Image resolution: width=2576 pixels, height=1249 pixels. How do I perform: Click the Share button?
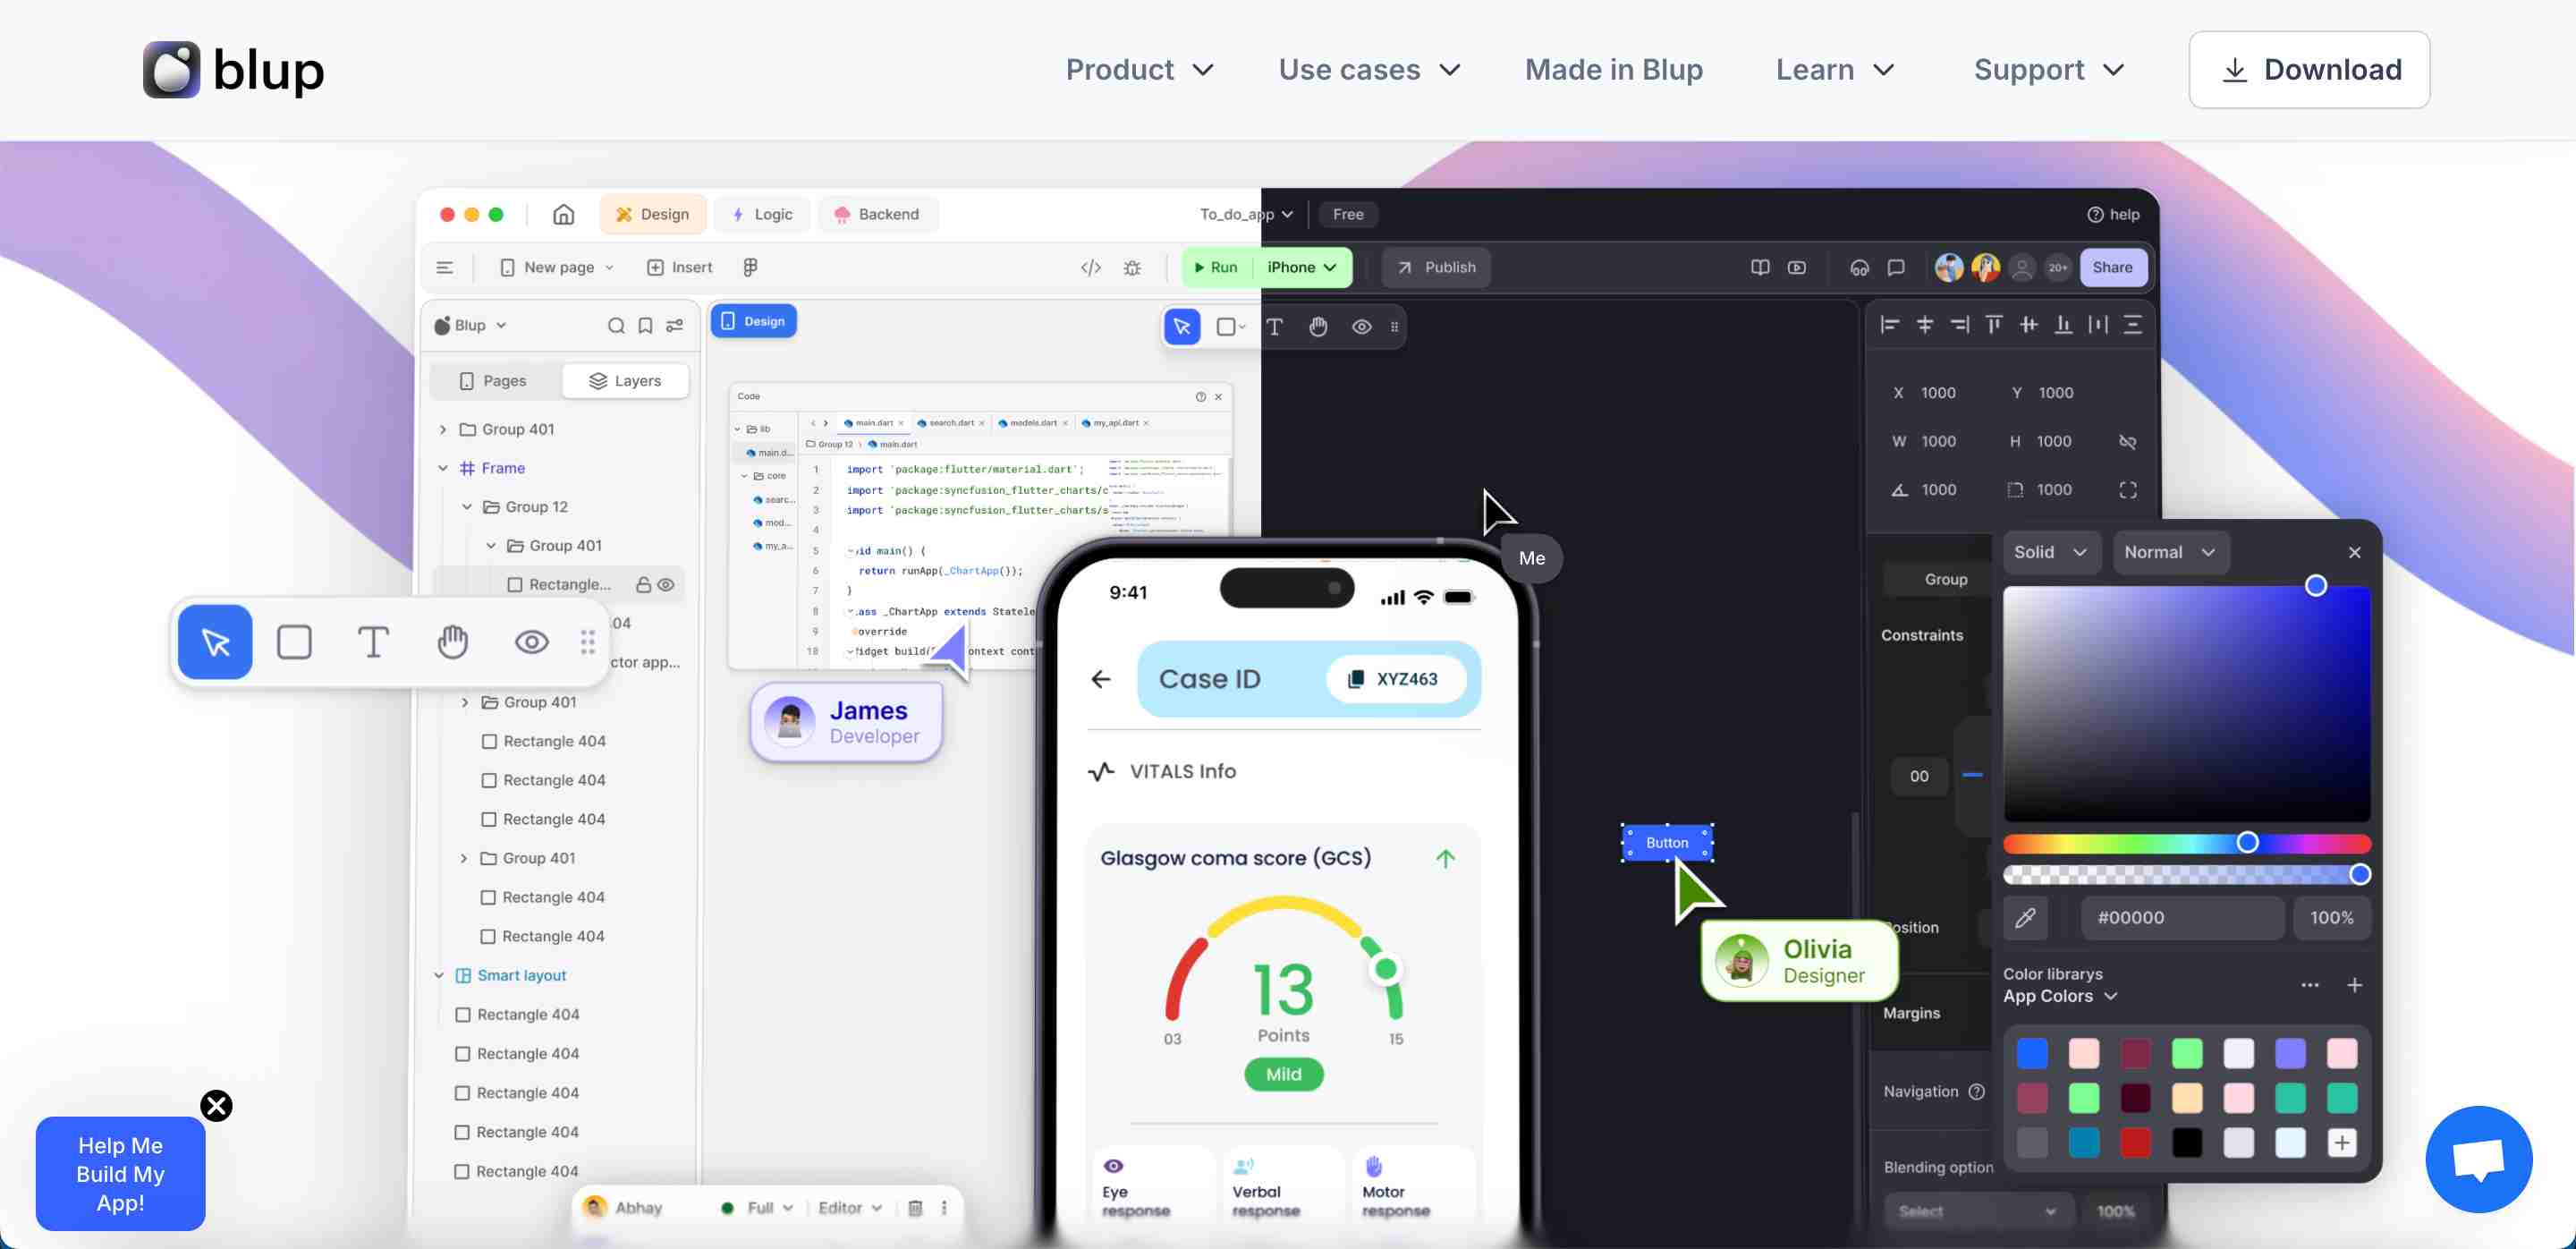tap(2113, 267)
